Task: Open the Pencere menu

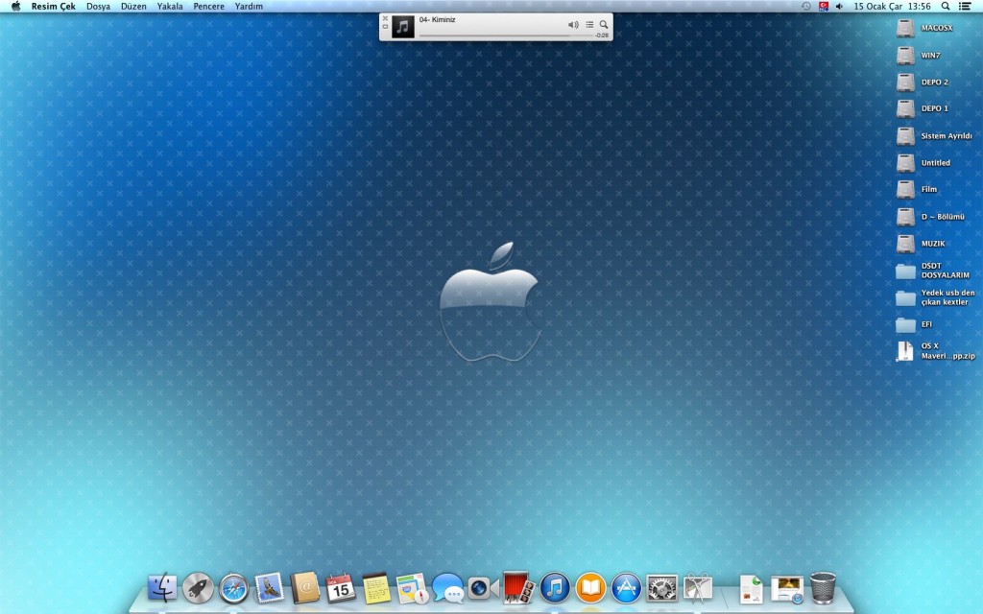Action: pyautogui.click(x=208, y=7)
